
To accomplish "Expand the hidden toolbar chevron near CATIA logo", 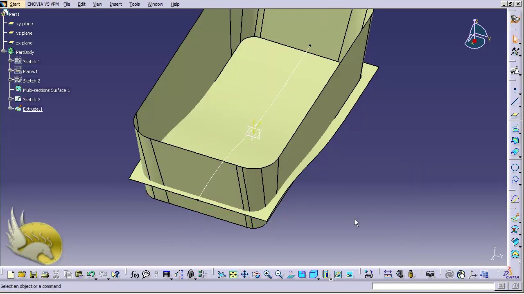I will pos(498,271).
